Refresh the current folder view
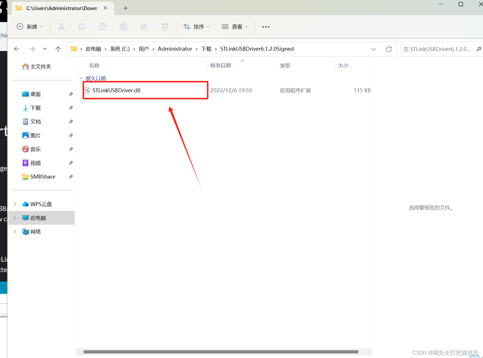The height and width of the screenshot is (358, 483). click(x=389, y=49)
